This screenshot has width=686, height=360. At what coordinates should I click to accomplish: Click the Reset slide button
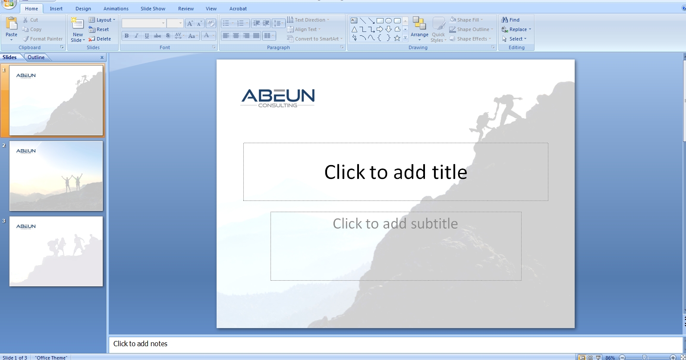coord(99,29)
